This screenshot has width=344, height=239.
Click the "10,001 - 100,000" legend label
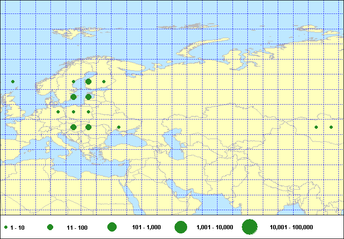pos(291,228)
